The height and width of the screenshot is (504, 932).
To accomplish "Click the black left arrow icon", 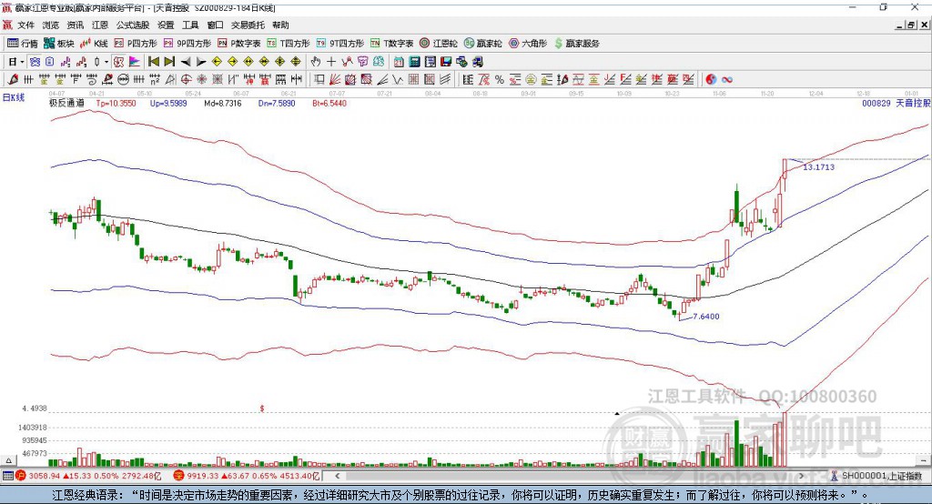I will (x=186, y=61).
